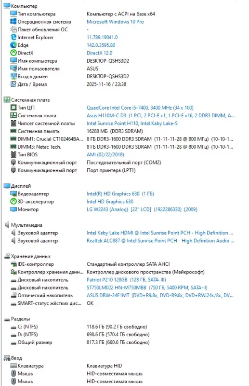The image size is (249, 386).
Task: Click the C: (NTFS) partition icon
Action: [13, 327]
